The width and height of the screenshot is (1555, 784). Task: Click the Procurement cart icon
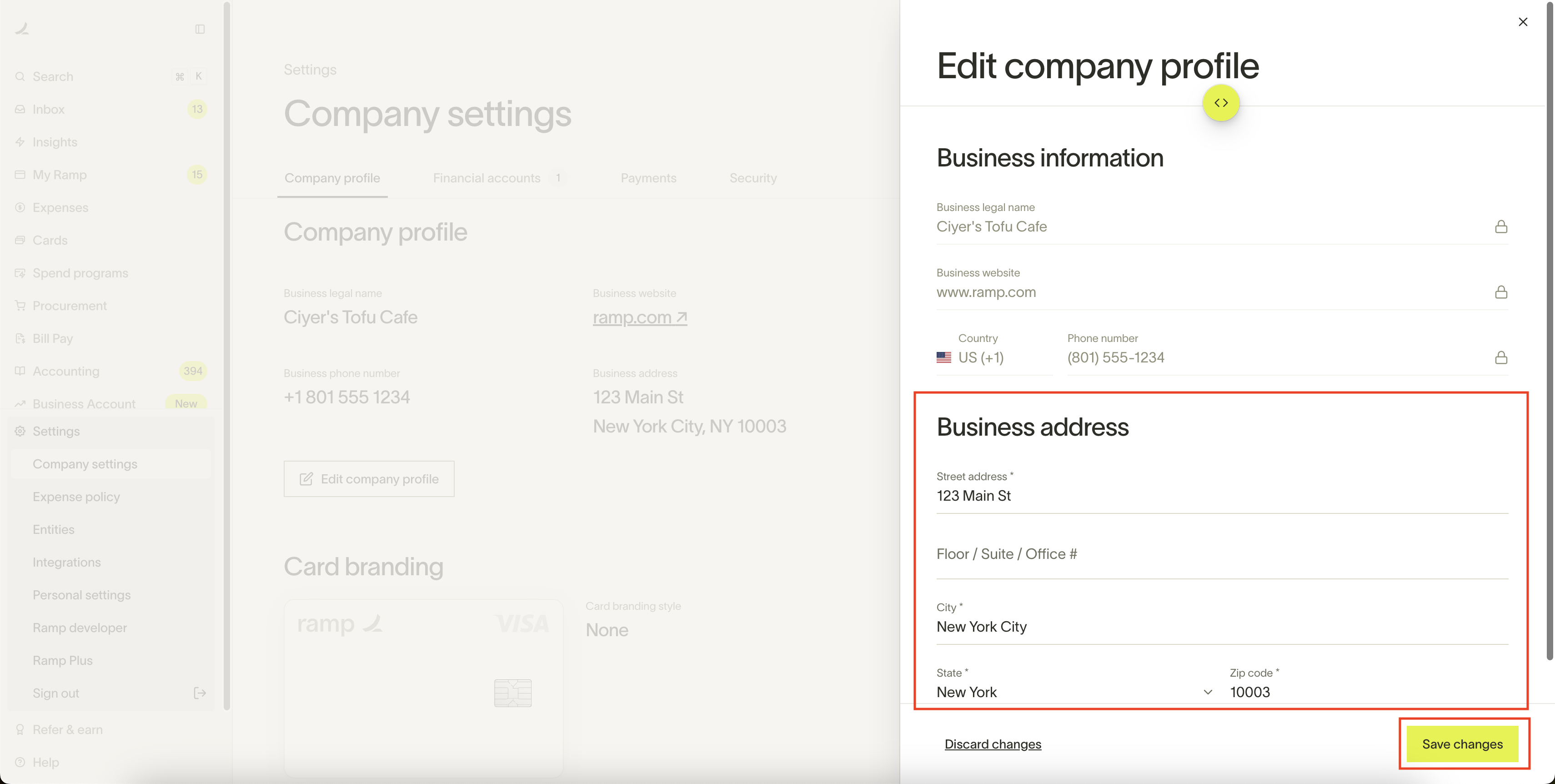[20, 306]
